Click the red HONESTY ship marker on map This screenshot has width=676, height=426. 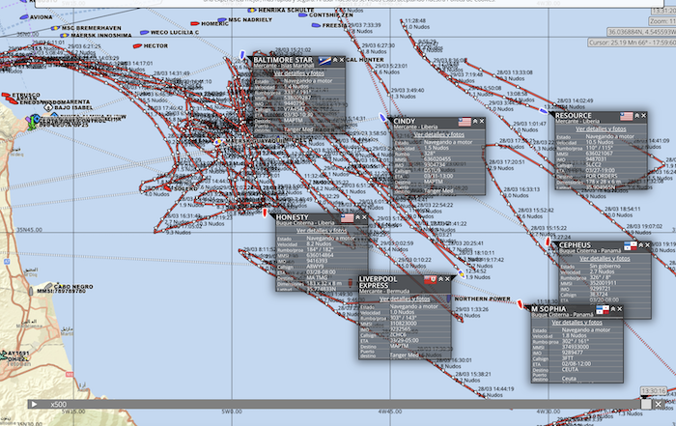pyautogui.click(x=266, y=213)
